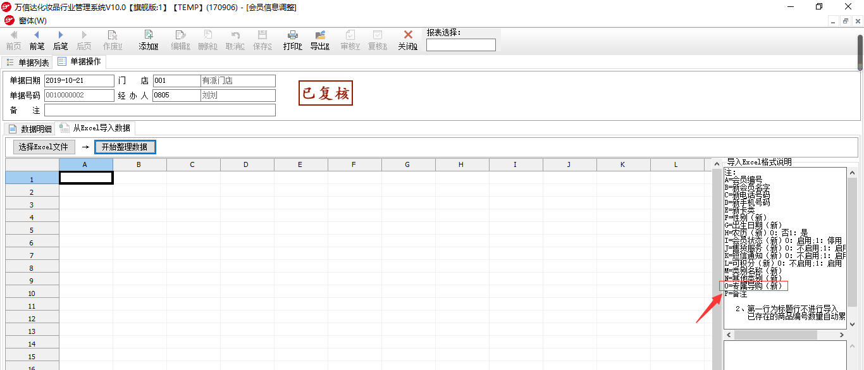Jump to last page 后页 icon
The width and height of the screenshot is (864, 370).
tap(83, 40)
